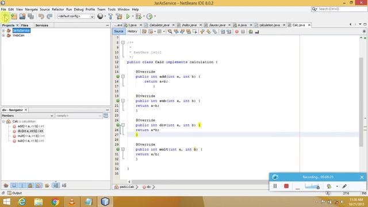The height and width of the screenshot is (207, 368).
Task: Click the Stop Macro Recording icon
Action: [x=243, y=32]
